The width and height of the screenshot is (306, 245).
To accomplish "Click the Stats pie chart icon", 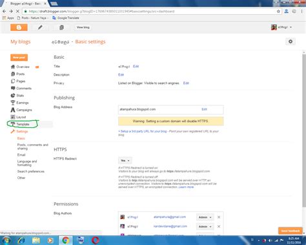I will click(13, 96).
